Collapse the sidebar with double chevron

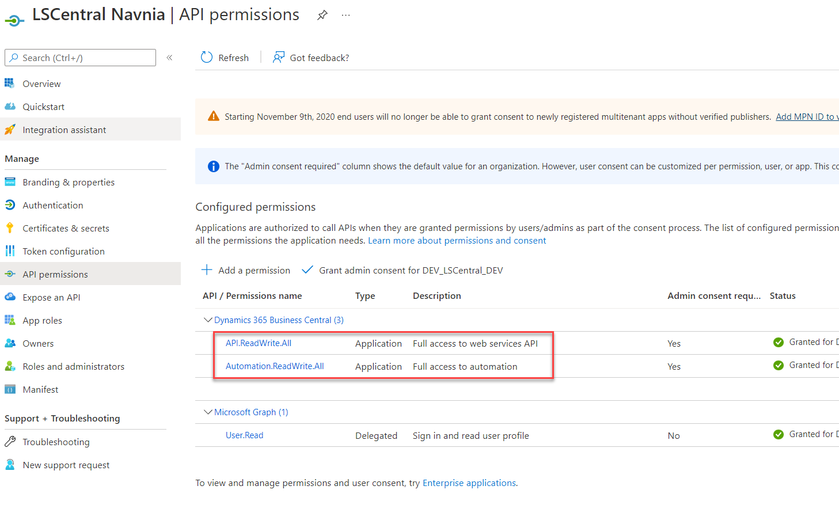tap(170, 58)
